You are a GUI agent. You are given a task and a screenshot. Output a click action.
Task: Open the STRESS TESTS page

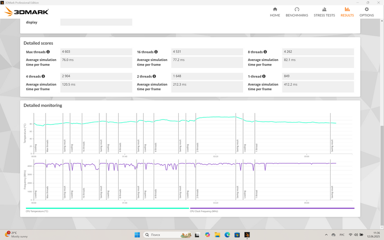[x=324, y=12]
